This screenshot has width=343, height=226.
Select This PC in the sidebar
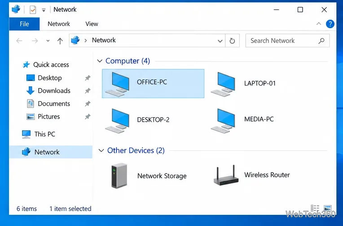39,134
